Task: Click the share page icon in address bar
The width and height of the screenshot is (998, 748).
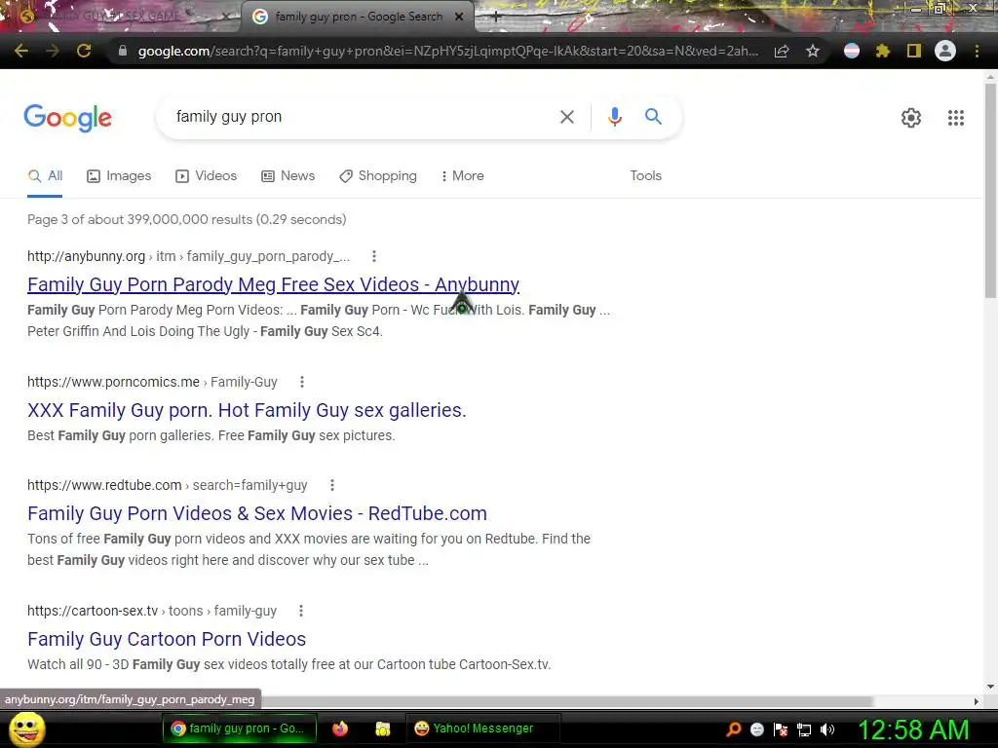Action: coord(782,51)
